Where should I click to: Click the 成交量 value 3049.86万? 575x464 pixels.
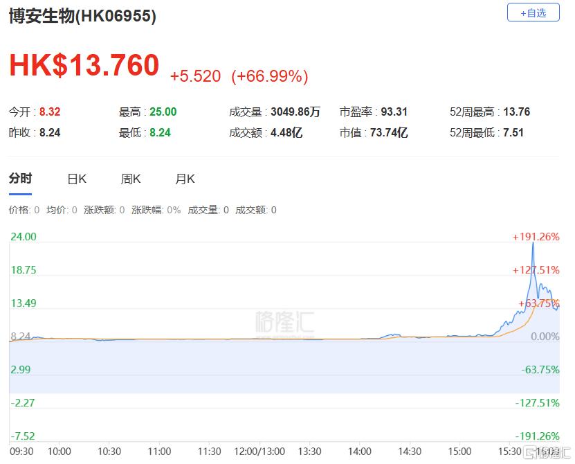tap(295, 111)
